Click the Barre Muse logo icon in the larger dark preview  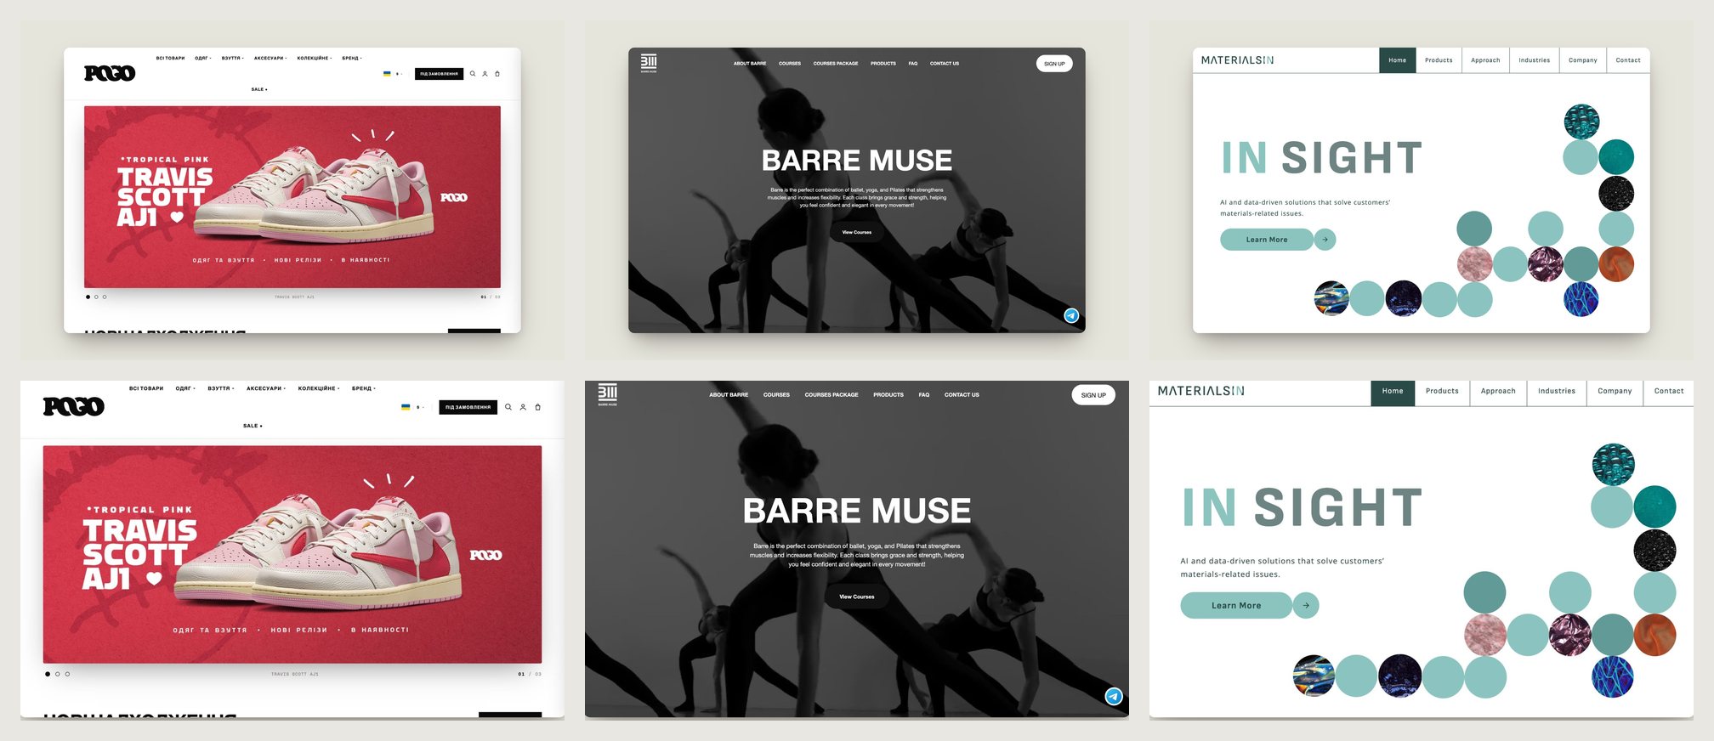[608, 394]
